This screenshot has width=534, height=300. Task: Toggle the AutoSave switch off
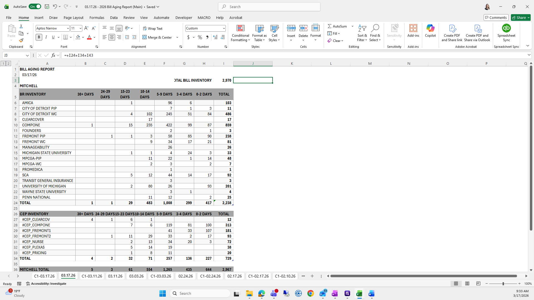(x=35, y=7)
